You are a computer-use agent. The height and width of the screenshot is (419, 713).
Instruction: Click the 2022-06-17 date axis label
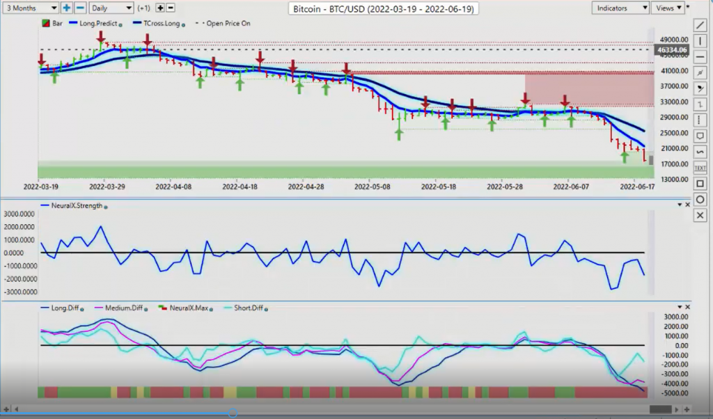click(x=637, y=187)
